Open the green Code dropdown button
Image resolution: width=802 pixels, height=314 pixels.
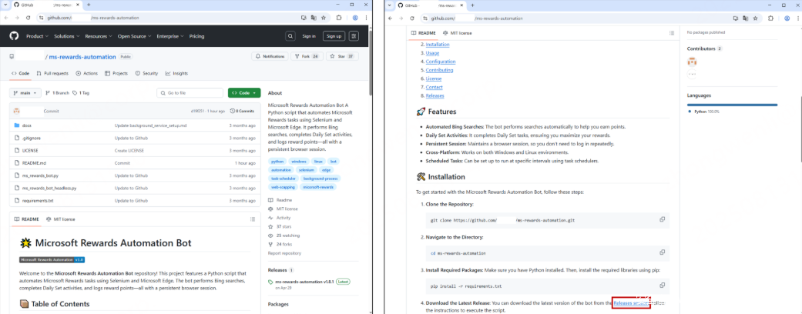coord(243,93)
